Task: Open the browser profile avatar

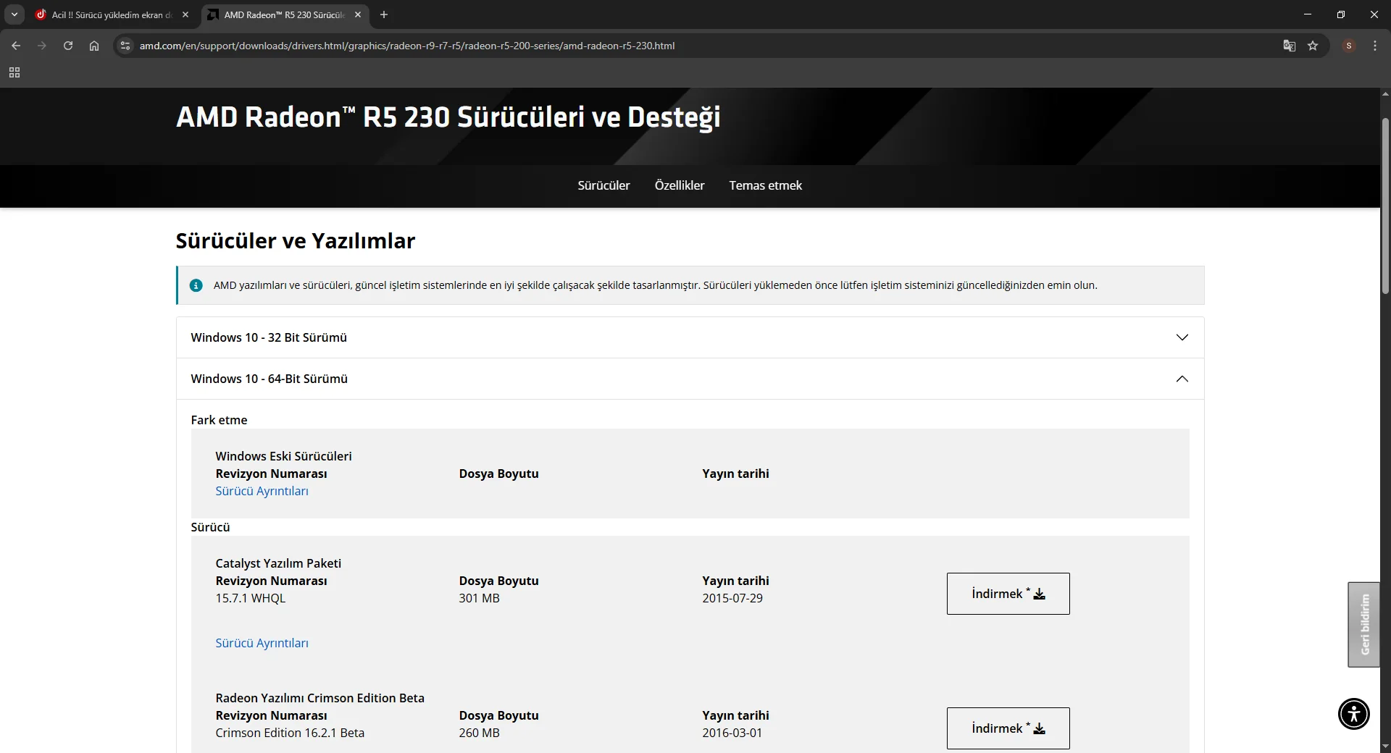Action: point(1349,46)
